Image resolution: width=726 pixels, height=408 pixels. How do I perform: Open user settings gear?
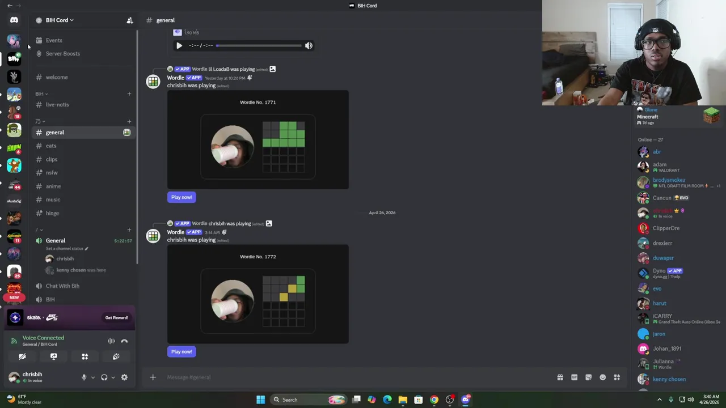(x=124, y=377)
